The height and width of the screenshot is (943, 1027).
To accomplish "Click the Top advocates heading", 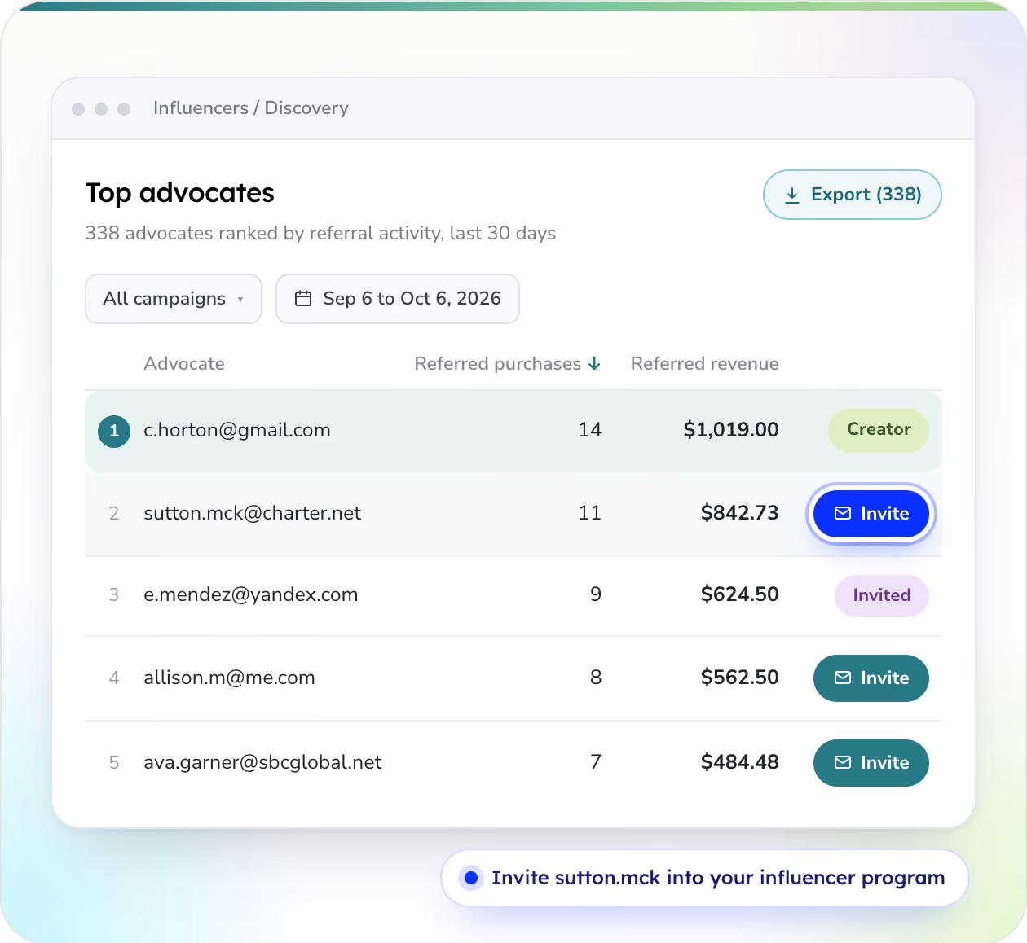I will [x=180, y=193].
